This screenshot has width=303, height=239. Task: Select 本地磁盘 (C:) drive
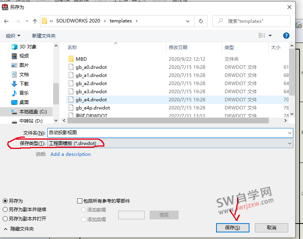pos(26,112)
